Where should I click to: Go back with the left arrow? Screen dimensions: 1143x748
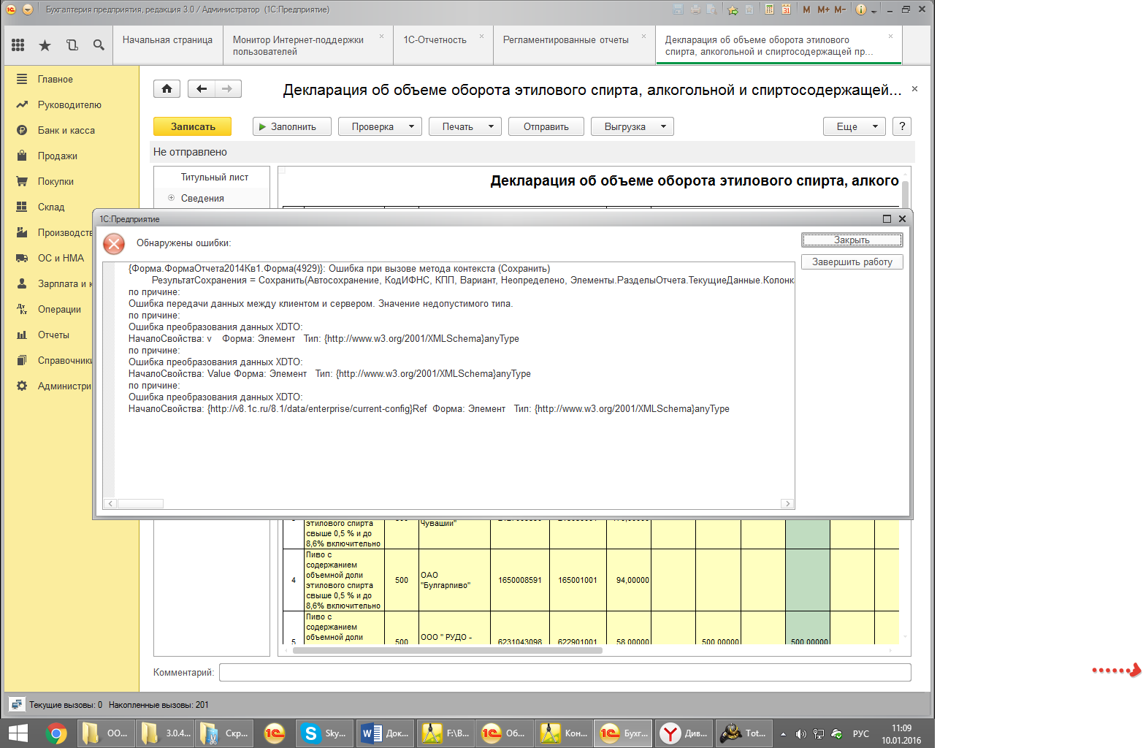[202, 89]
